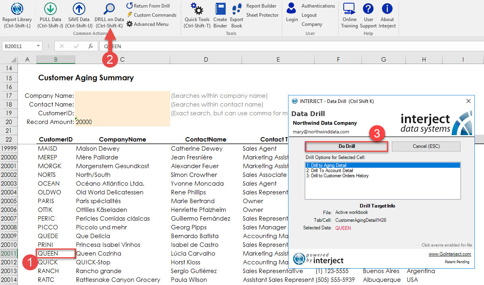The image size is (484, 285).
Task: Select cell Albuquerque
Action: click(383, 279)
